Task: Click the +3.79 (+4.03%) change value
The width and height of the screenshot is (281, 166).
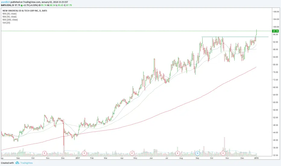Action: coord(30,5)
